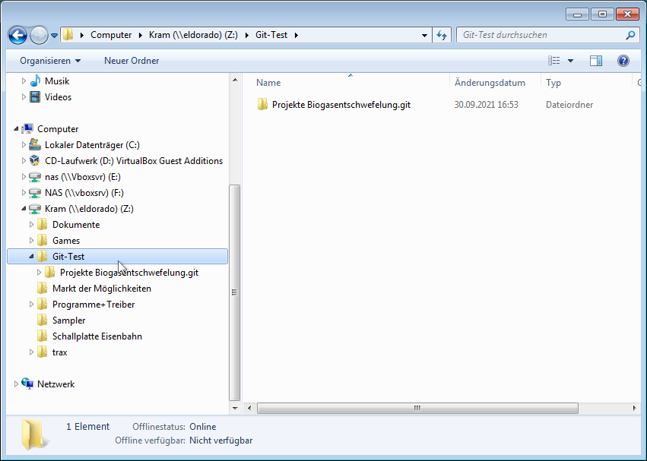The height and width of the screenshot is (461, 647).
Task: Click the Games folder icon
Action: coord(42,241)
